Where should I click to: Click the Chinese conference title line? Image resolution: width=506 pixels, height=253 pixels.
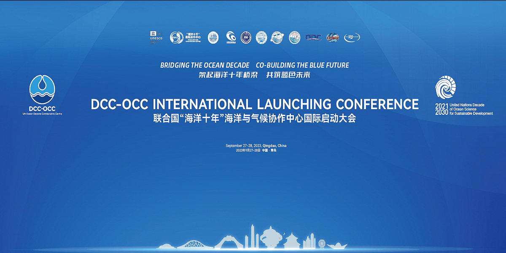[x=255, y=118]
